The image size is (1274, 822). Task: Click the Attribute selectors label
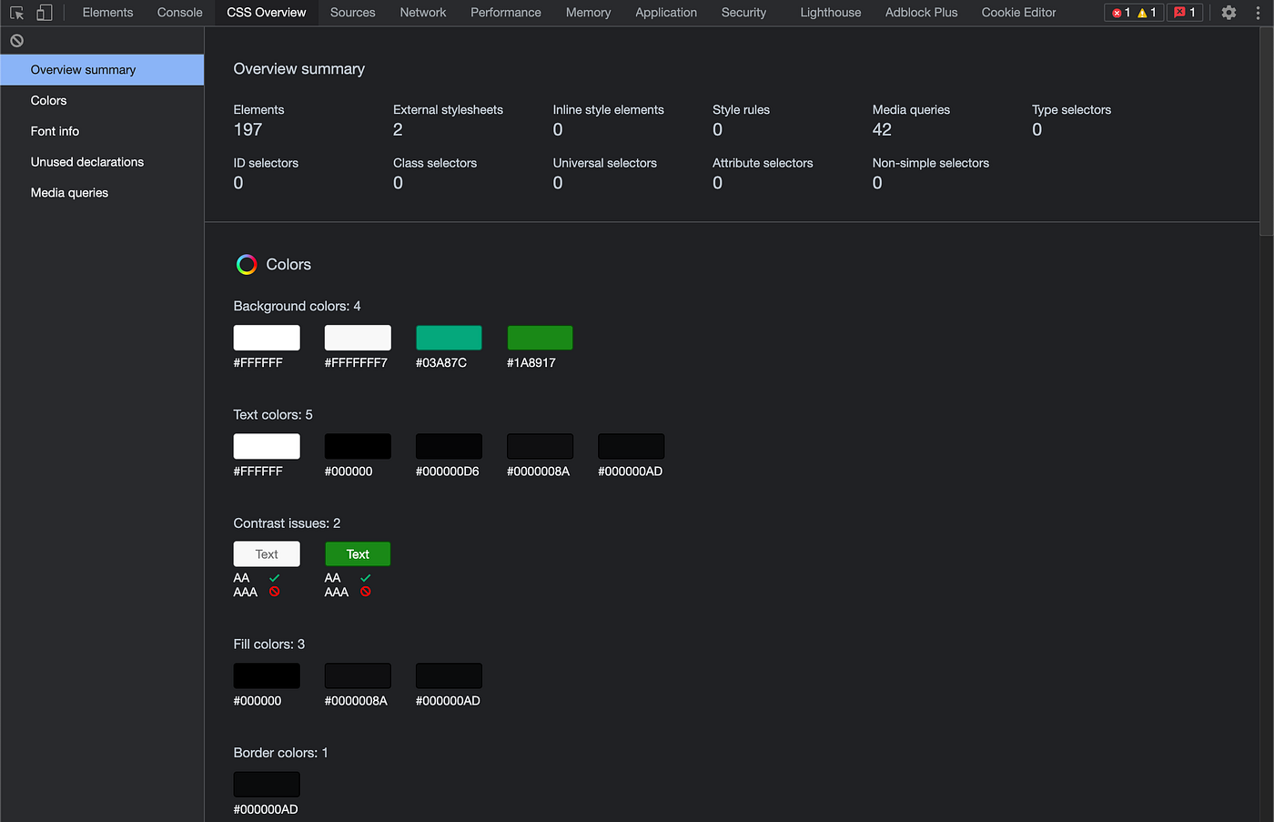click(x=763, y=163)
